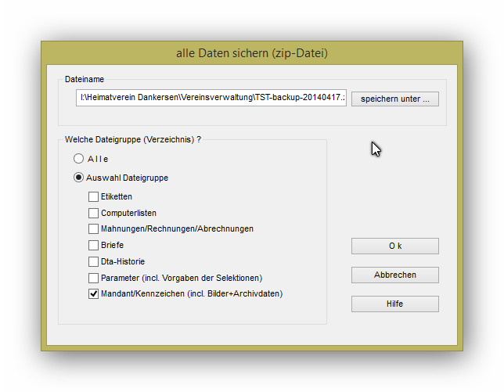Screen dimensions: 504x392
Task: Click the 'Welche Dateigruppe (Verzeichnis) ?' heading
Action: tap(133, 139)
